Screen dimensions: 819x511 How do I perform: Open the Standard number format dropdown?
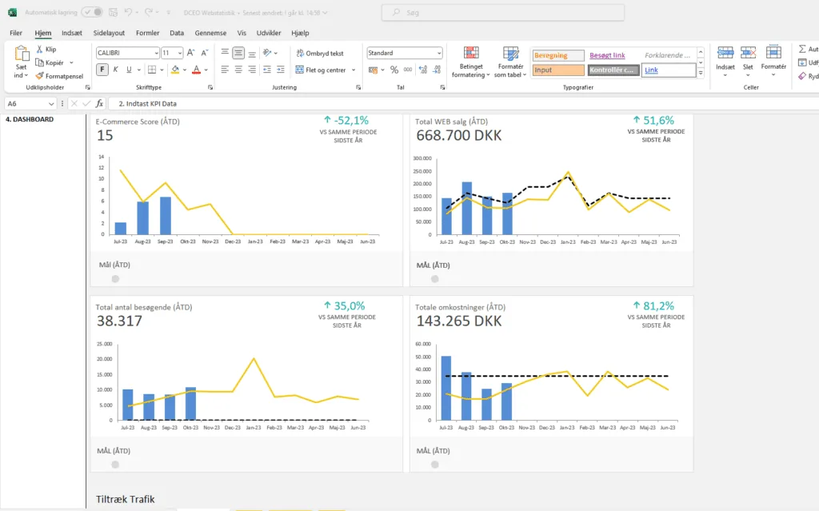[439, 53]
